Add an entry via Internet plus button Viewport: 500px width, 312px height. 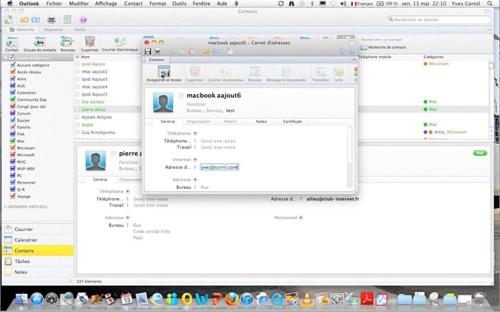tap(195, 159)
